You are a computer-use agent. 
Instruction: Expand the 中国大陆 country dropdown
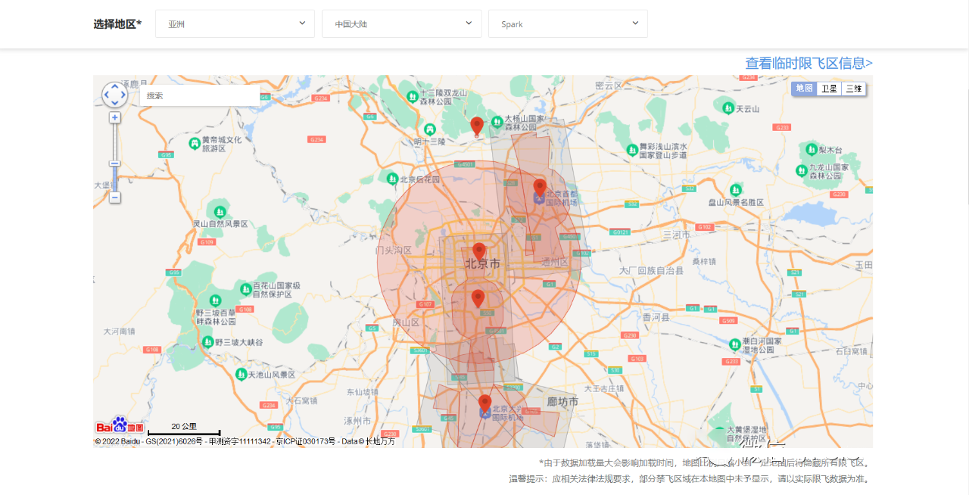point(402,23)
